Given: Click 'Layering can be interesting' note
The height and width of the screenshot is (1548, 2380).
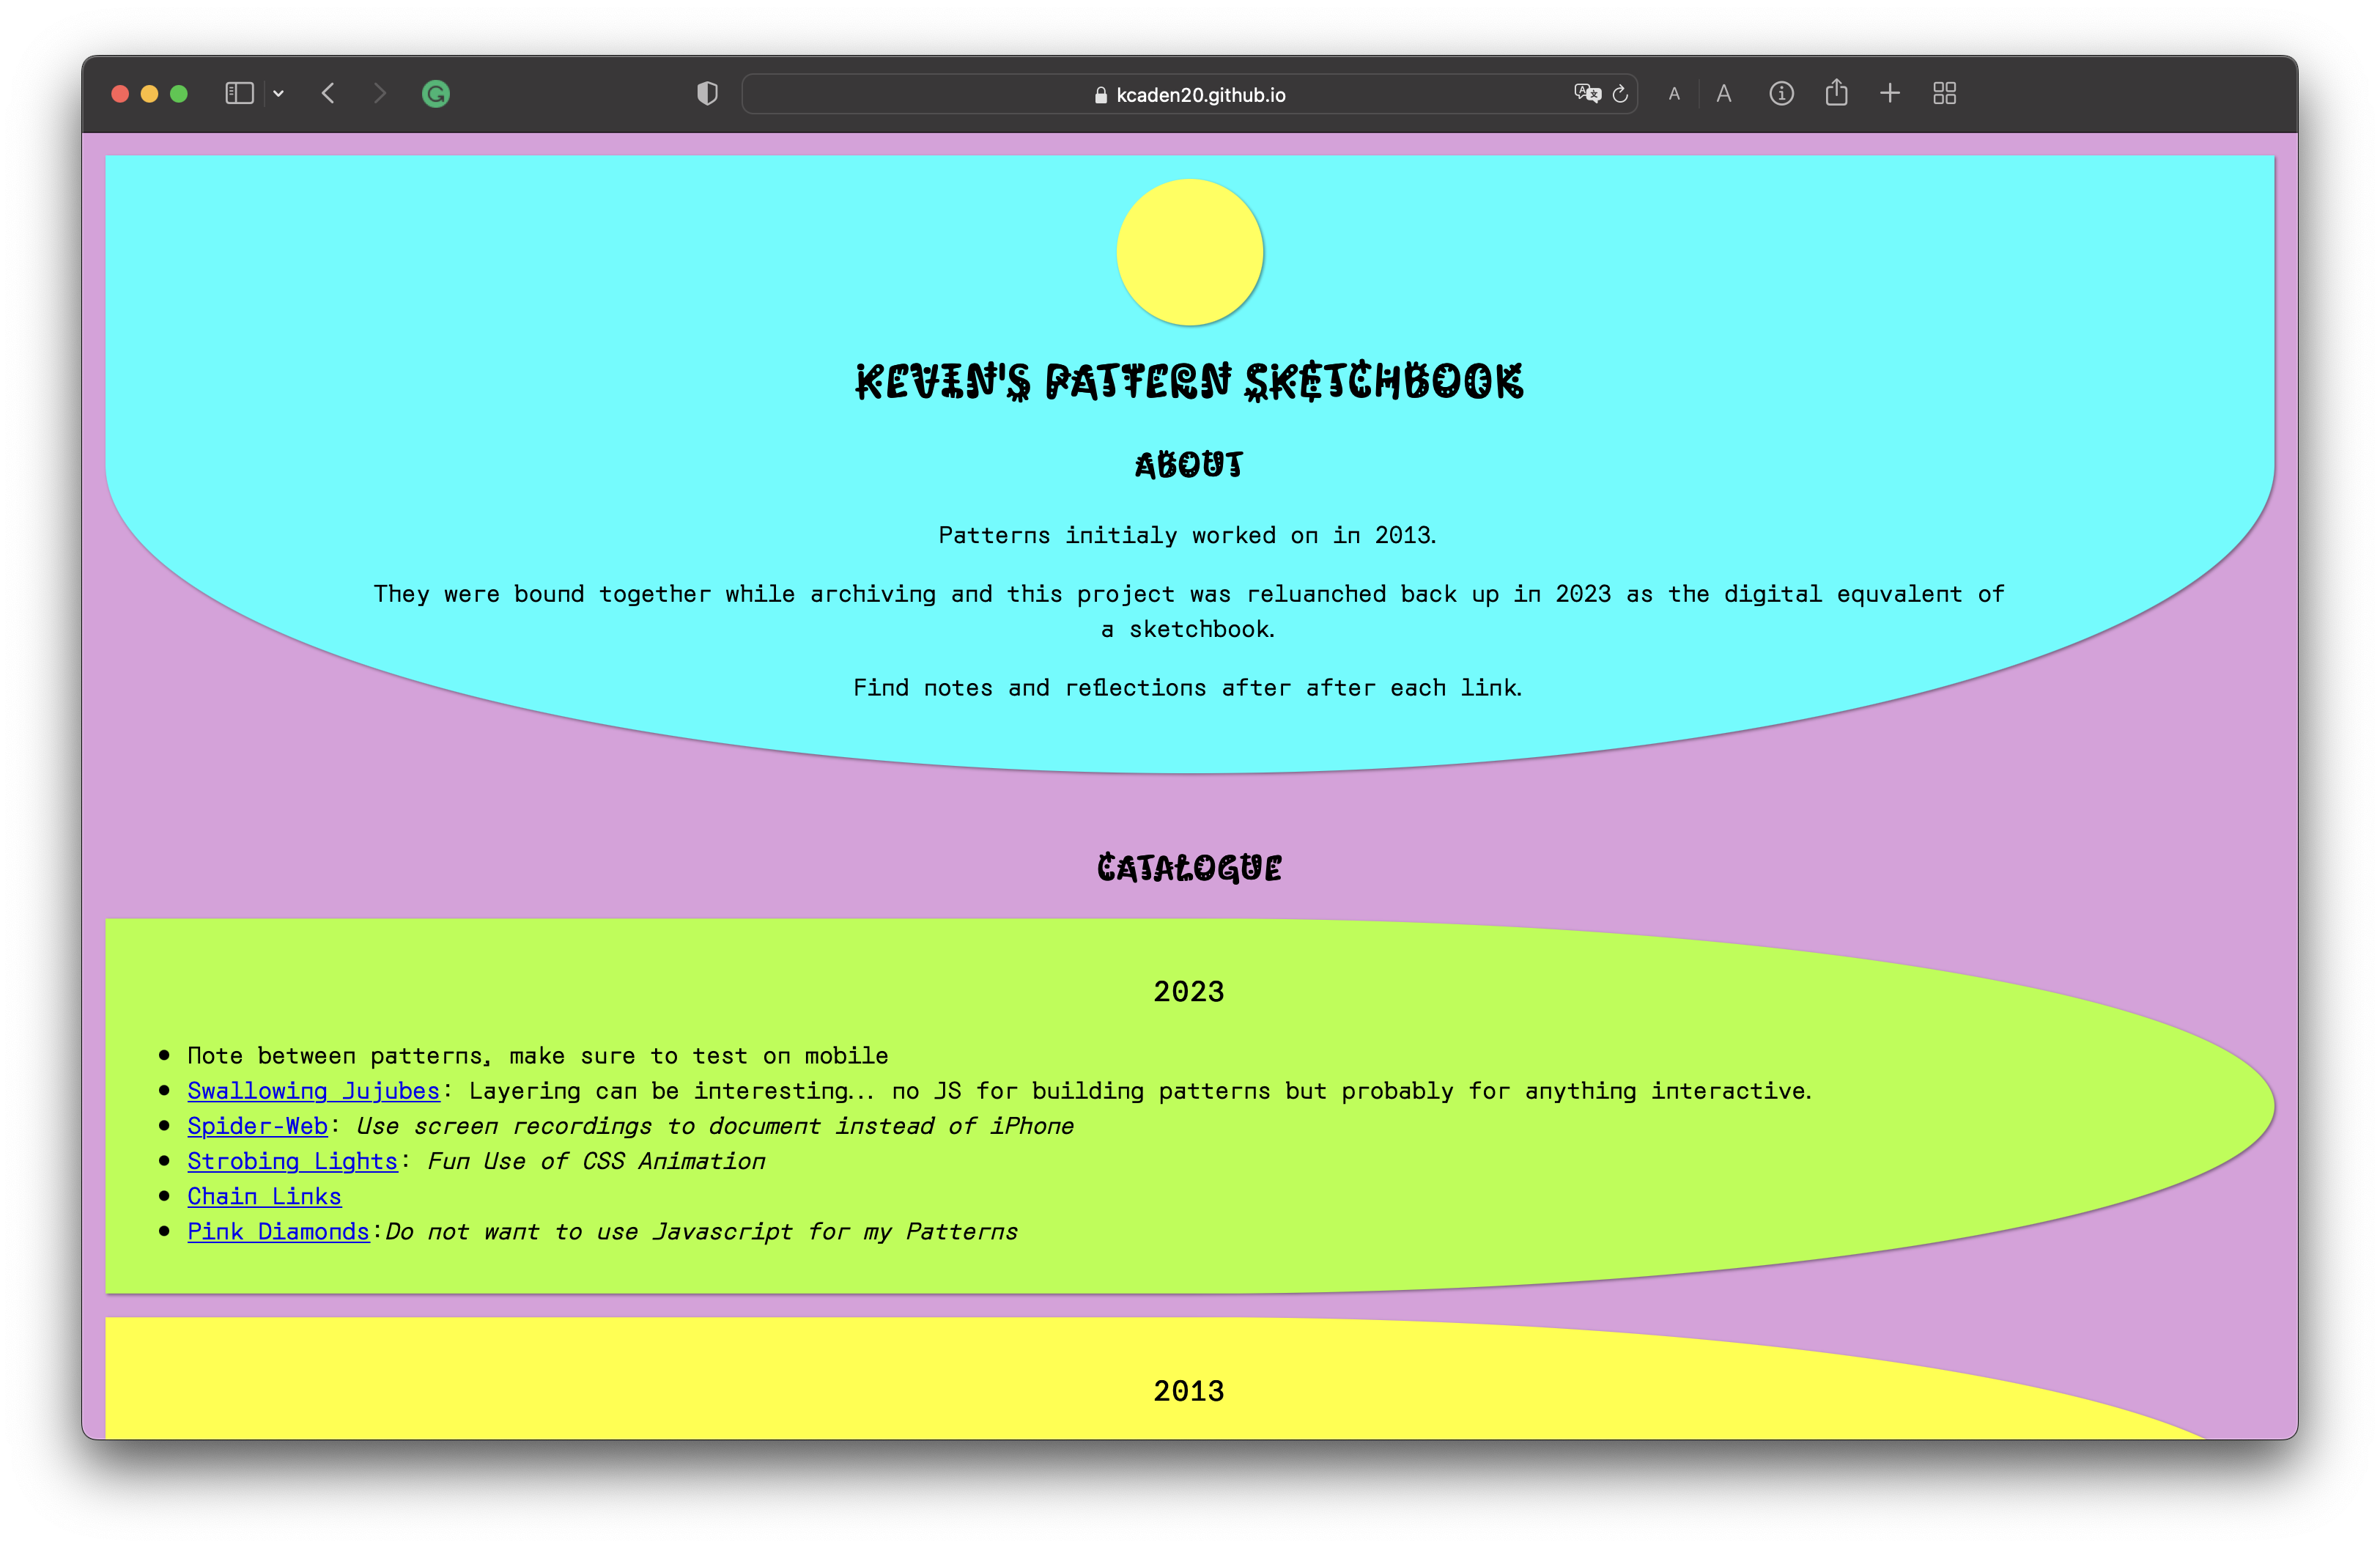Looking at the screenshot, I should 1141,1091.
